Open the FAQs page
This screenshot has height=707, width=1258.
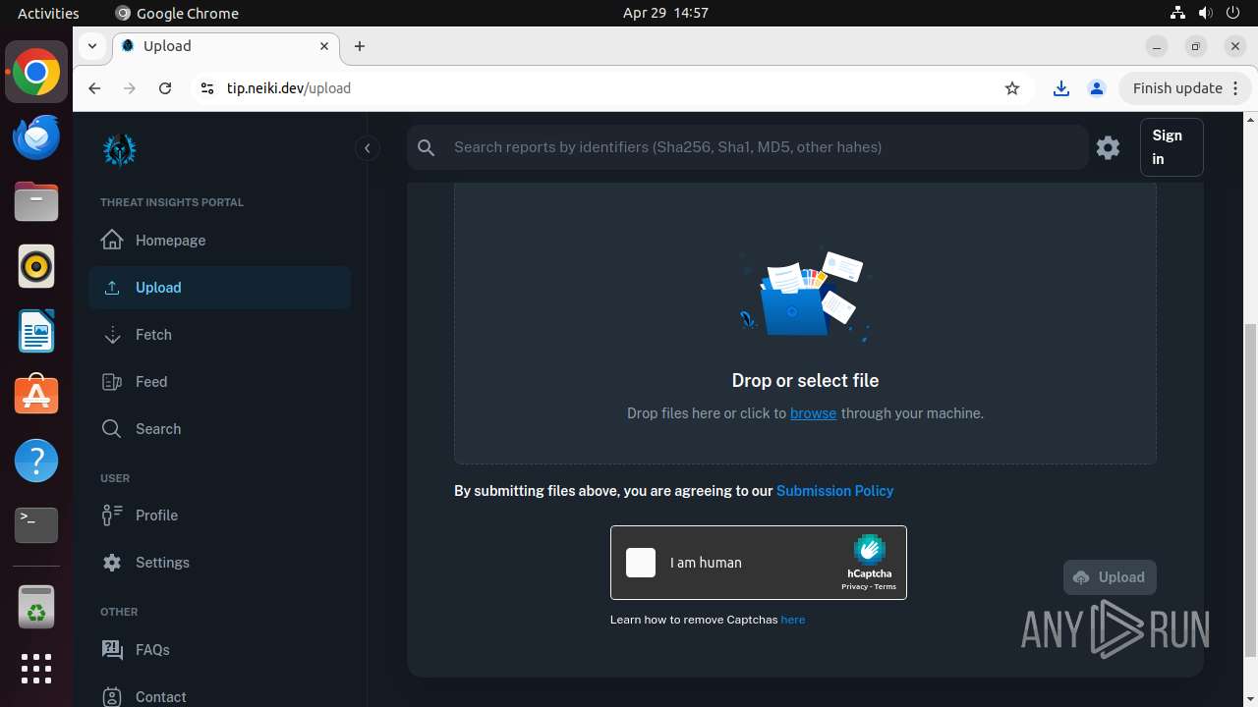coord(219,650)
